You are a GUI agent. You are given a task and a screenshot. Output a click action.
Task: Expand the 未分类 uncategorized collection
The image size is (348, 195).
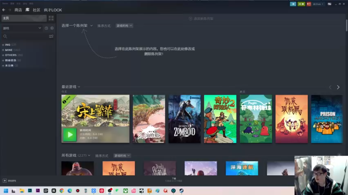click(x=10, y=65)
